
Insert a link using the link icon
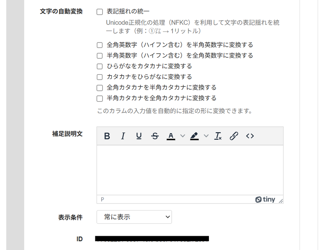pos(234,136)
